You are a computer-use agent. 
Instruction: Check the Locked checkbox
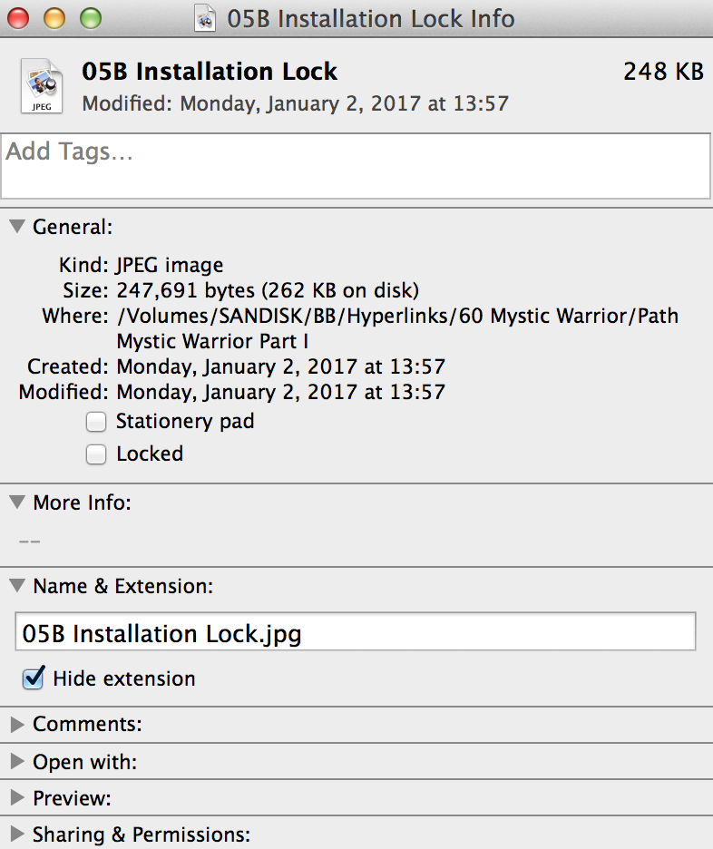[x=96, y=454]
